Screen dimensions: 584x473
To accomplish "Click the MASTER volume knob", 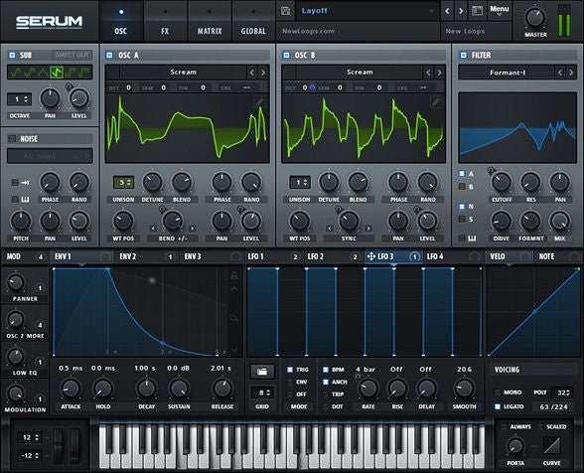I will coord(535,18).
